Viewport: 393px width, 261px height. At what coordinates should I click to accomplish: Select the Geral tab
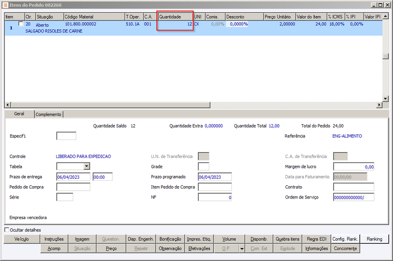(19, 114)
